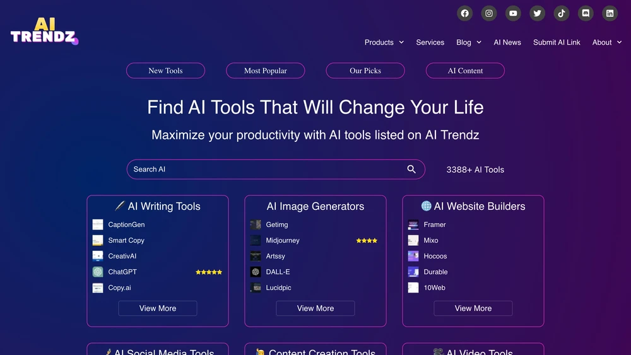
Task: Click the Blog menu label
Action: [464, 42]
